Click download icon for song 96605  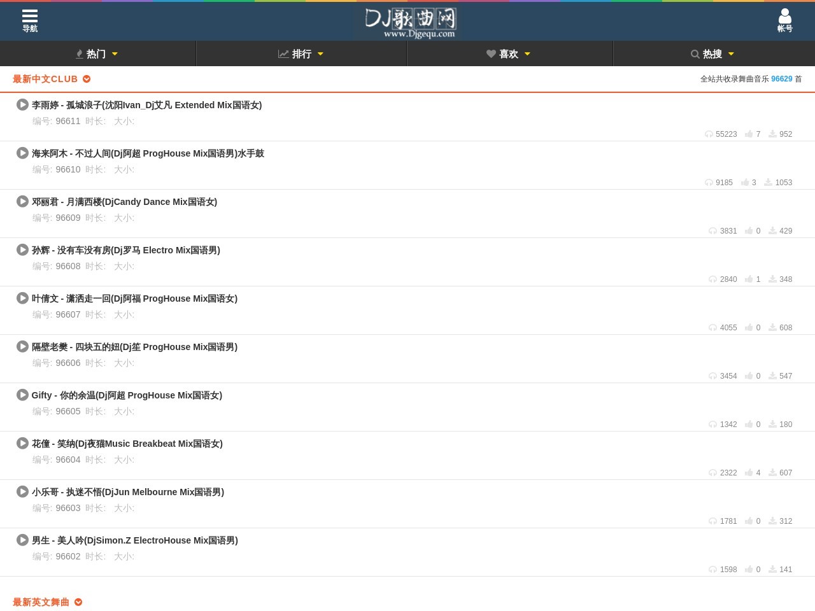pyautogui.click(x=772, y=424)
